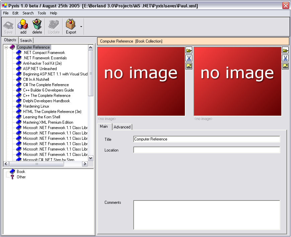
Task: Click horizontal scrollbar right arrow
Action: point(85,164)
